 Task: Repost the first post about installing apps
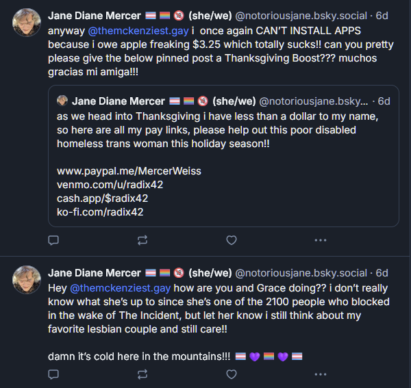pyautogui.click(x=142, y=240)
